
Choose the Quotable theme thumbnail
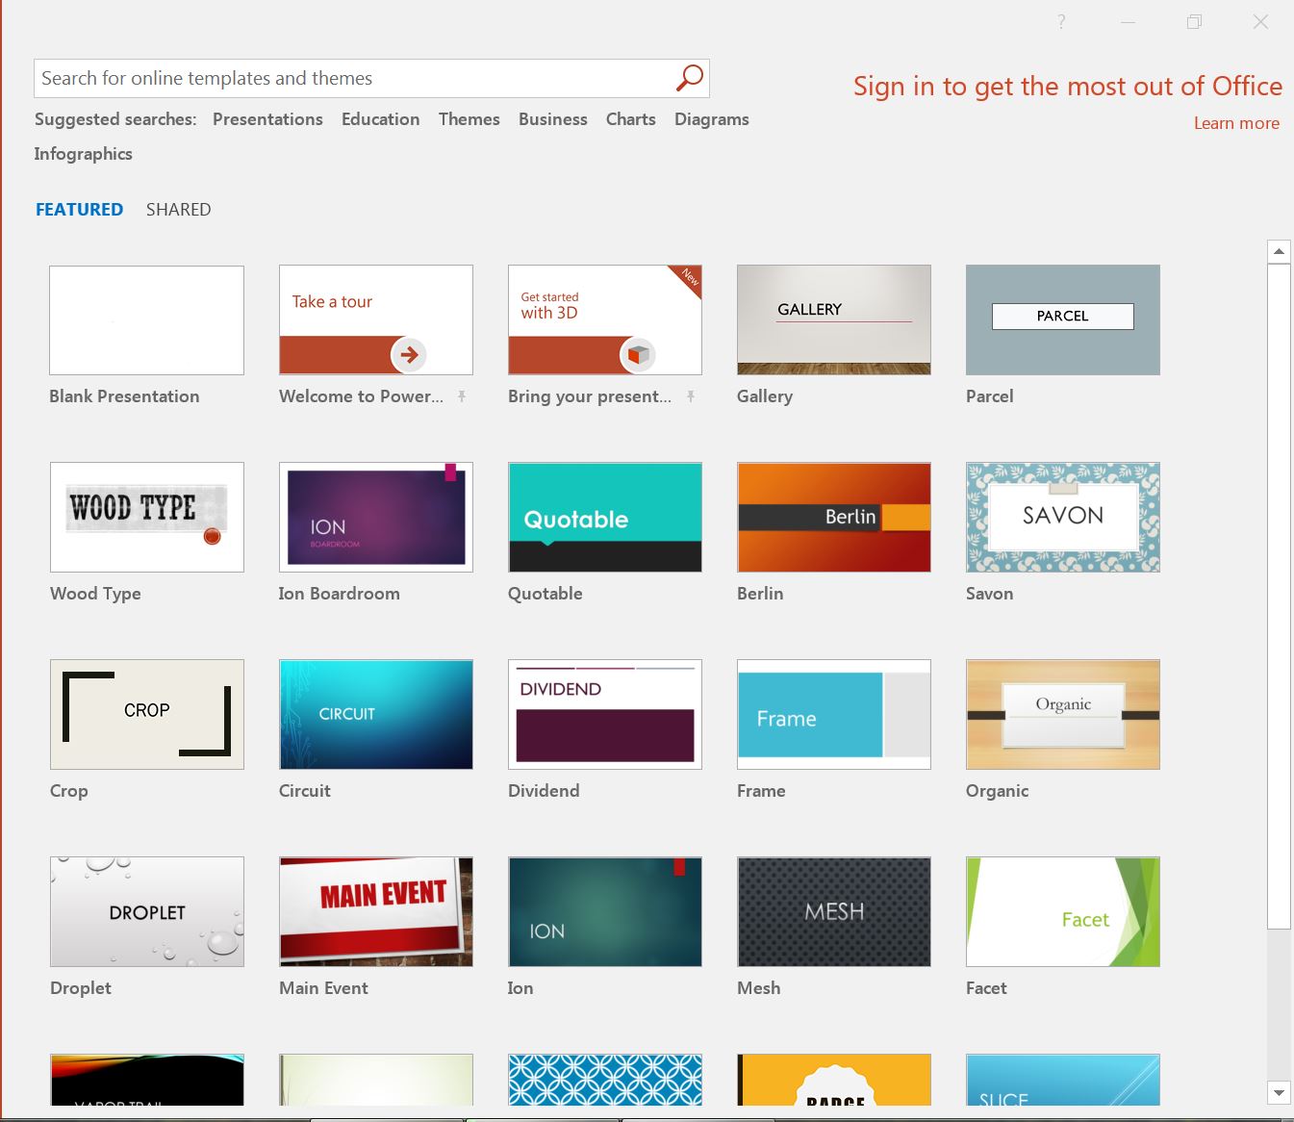pyautogui.click(x=604, y=518)
